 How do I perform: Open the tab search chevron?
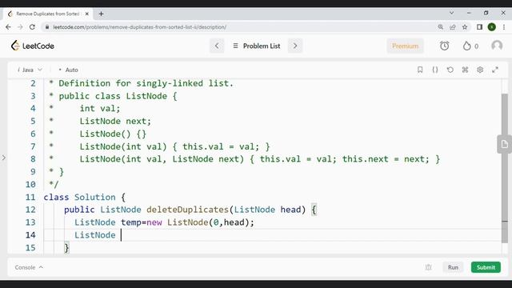coord(451,13)
